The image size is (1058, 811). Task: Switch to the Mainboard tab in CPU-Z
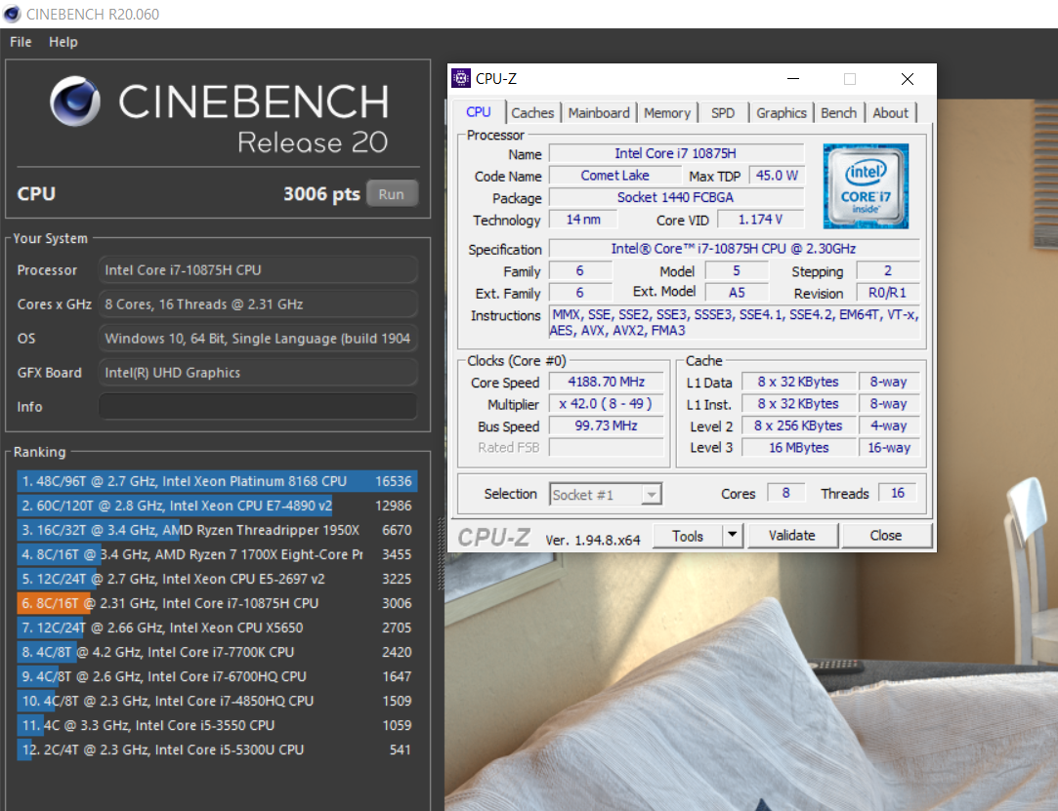pos(599,112)
